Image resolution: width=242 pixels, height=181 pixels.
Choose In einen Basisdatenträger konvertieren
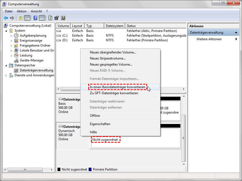point(120,87)
